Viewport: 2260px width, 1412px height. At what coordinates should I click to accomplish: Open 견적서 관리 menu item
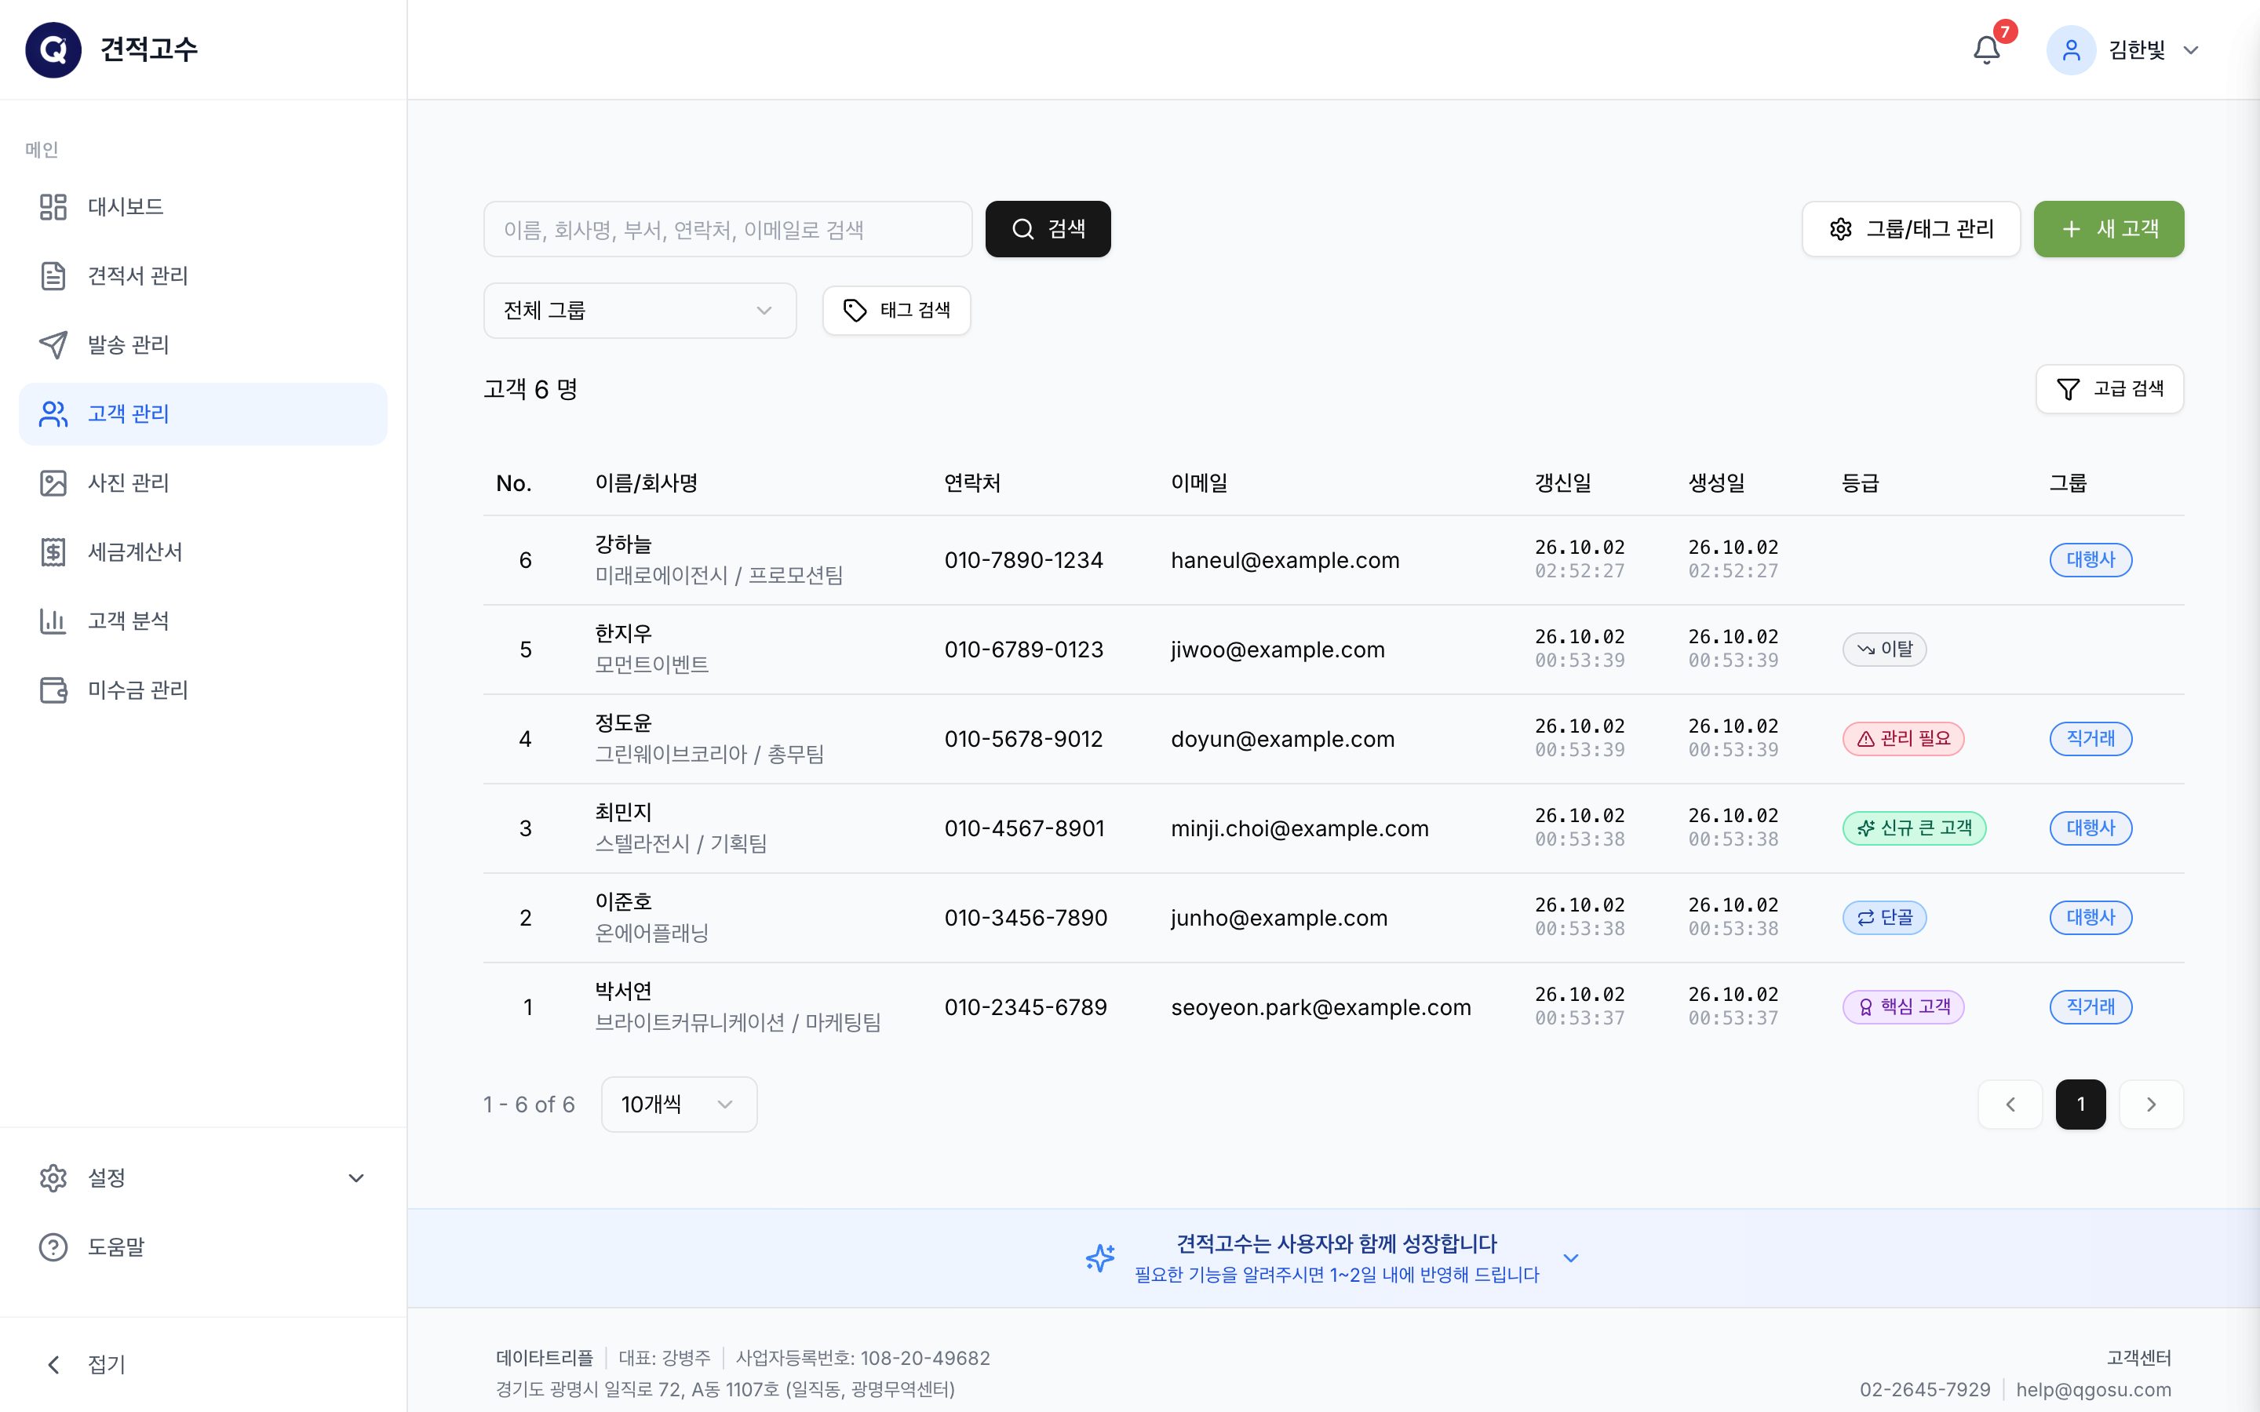(x=202, y=275)
